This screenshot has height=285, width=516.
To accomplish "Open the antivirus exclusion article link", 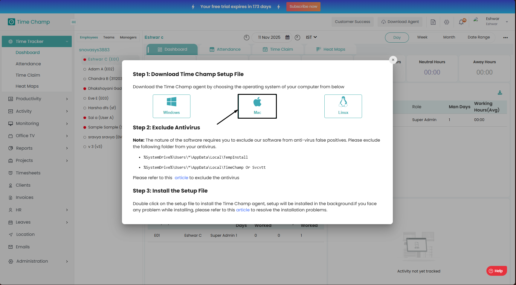I will tap(181, 178).
